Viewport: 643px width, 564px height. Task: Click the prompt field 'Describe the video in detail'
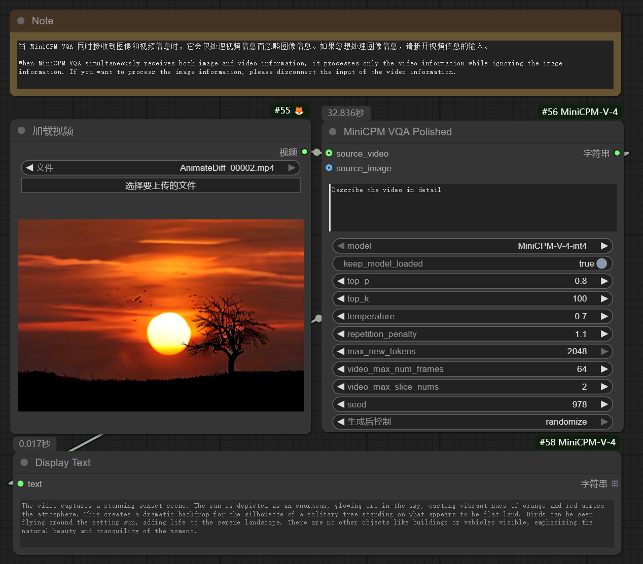click(473, 207)
